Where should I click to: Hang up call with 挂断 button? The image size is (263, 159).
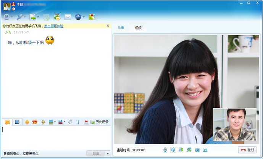click(x=247, y=150)
